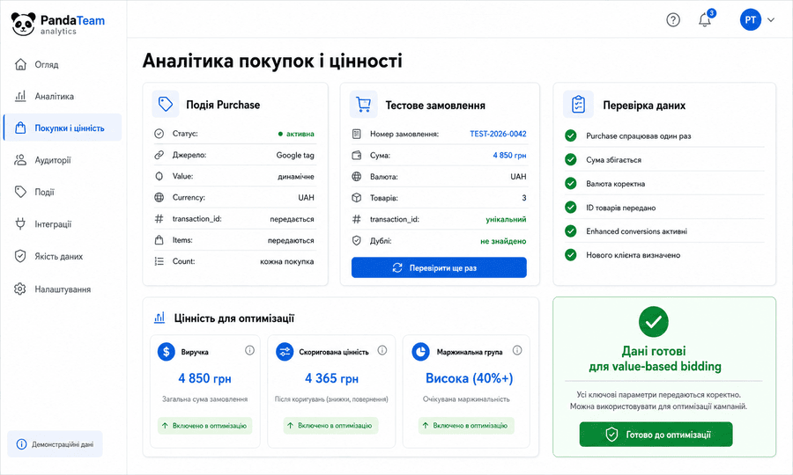Click the Скоригована цінність sliders icon
This screenshot has height=475, width=793.
(285, 351)
